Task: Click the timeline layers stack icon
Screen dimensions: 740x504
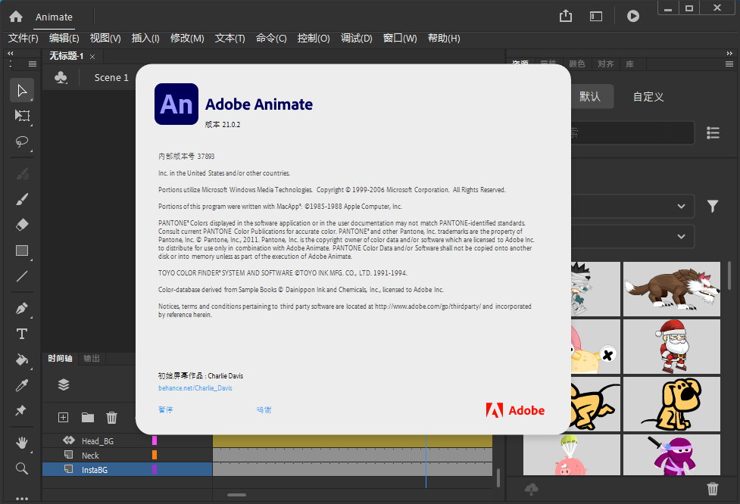Action: [63, 384]
